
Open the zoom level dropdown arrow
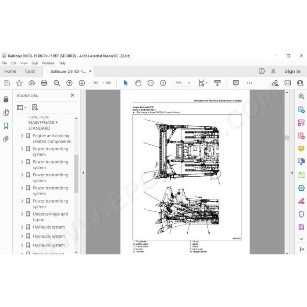[189, 83]
